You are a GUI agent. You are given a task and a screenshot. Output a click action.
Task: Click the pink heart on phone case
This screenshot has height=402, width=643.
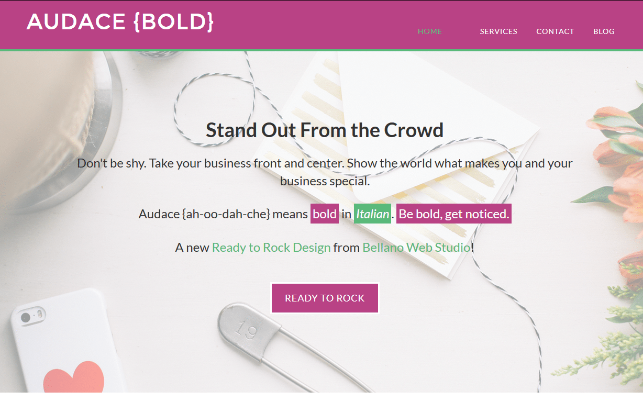click(74, 377)
